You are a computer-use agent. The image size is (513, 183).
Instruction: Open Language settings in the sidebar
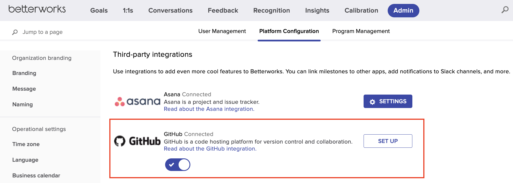click(25, 160)
